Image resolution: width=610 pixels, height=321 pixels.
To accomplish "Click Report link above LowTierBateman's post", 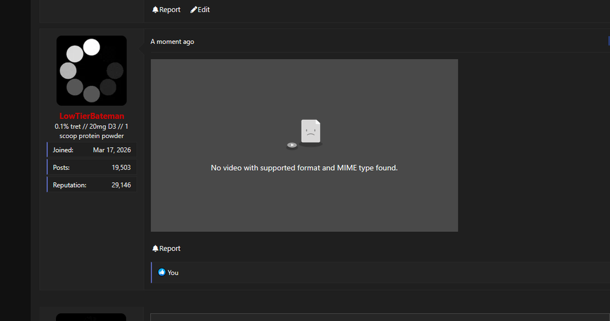I will click(x=166, y=10).
